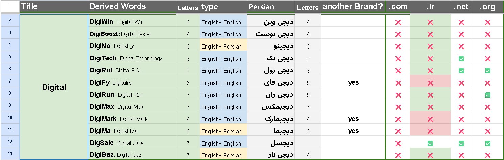
Task: Click the red X under .org for DigiTech
Action: point(487,59)
